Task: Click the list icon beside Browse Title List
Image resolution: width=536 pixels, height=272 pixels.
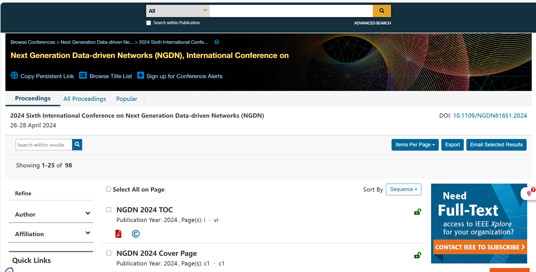Action: [x=83, y=75]
